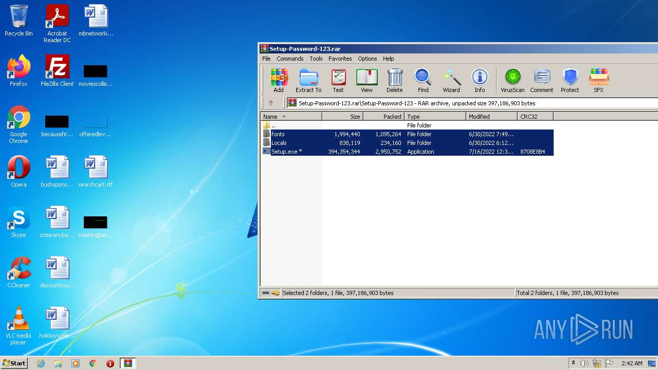
Task: Open the Commands menu
Action: coord(290,59)
